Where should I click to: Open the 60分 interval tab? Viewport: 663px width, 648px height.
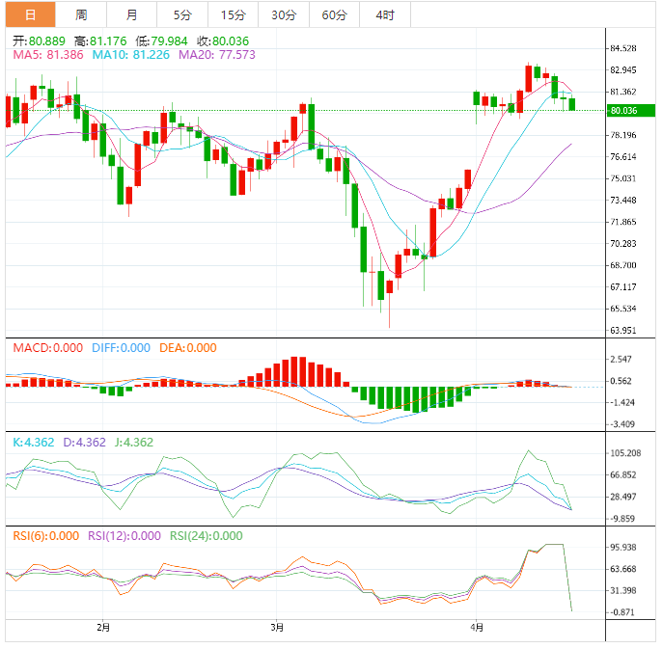pyautogui.click(x=335, y=14)
